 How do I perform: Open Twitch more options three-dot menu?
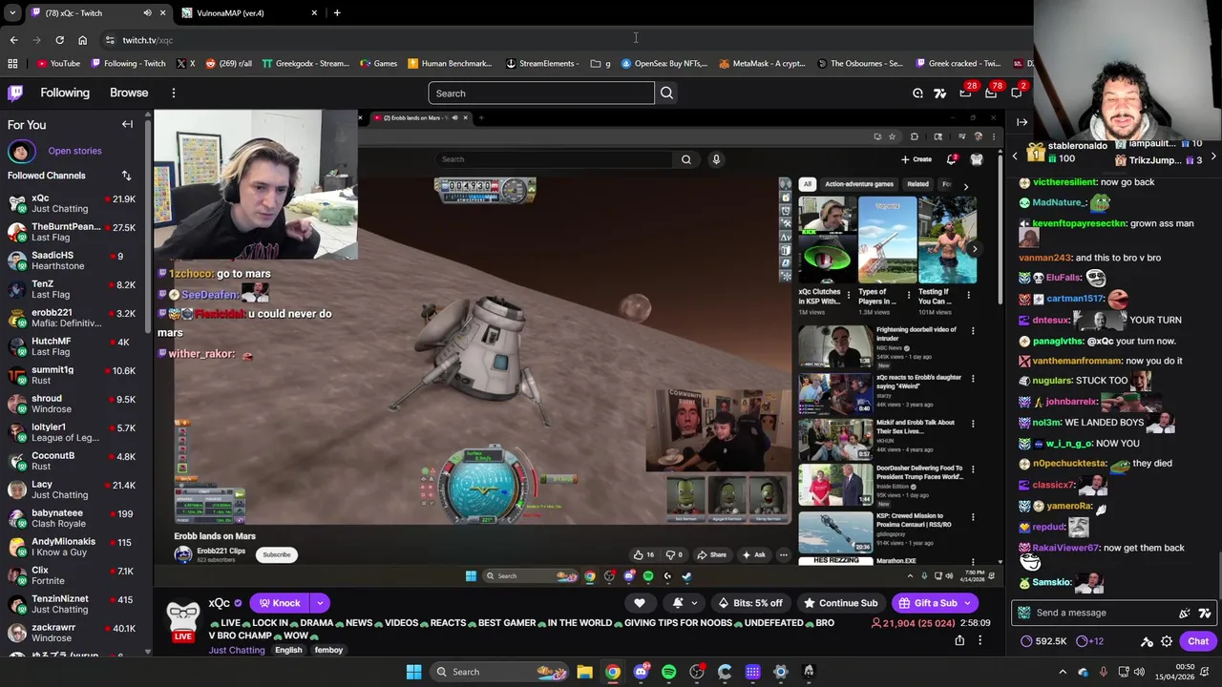[x=173, y=93]
